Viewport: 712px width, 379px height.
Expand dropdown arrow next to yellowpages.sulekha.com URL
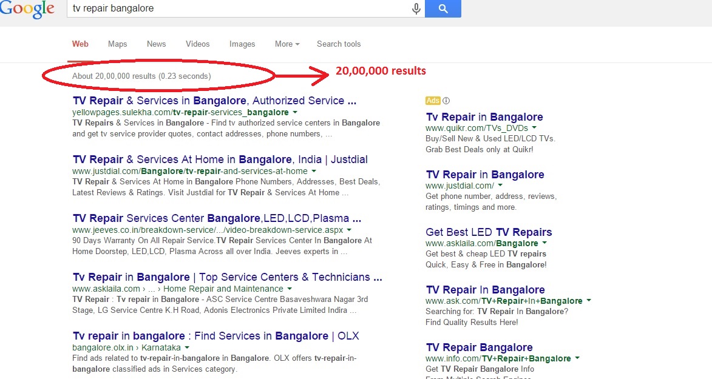click(x=295, y=112)
